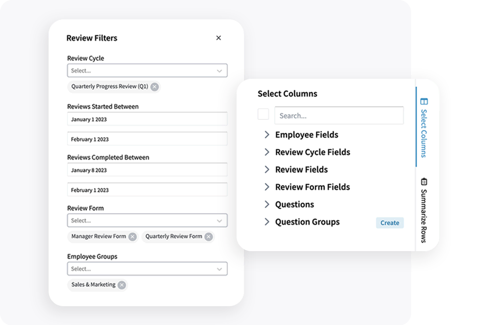Click the Create button for Question Groups
The width and height of the screenshot is (488, 325).
390,223
